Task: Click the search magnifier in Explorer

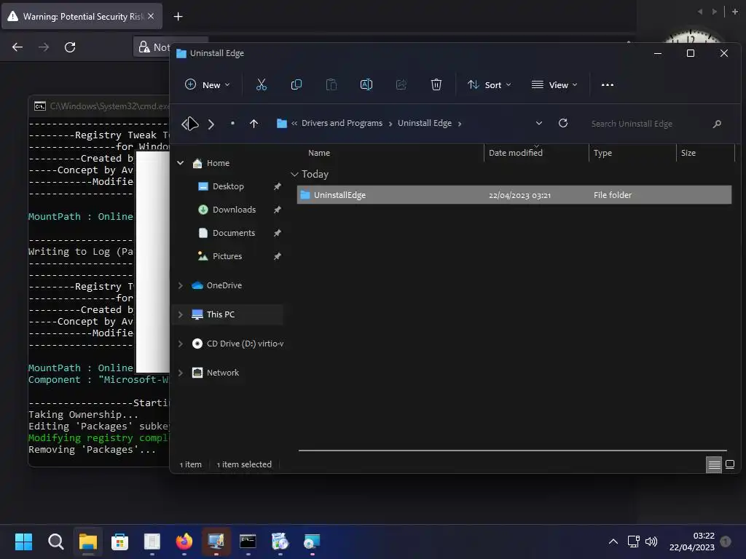Action: coord(717,124)
